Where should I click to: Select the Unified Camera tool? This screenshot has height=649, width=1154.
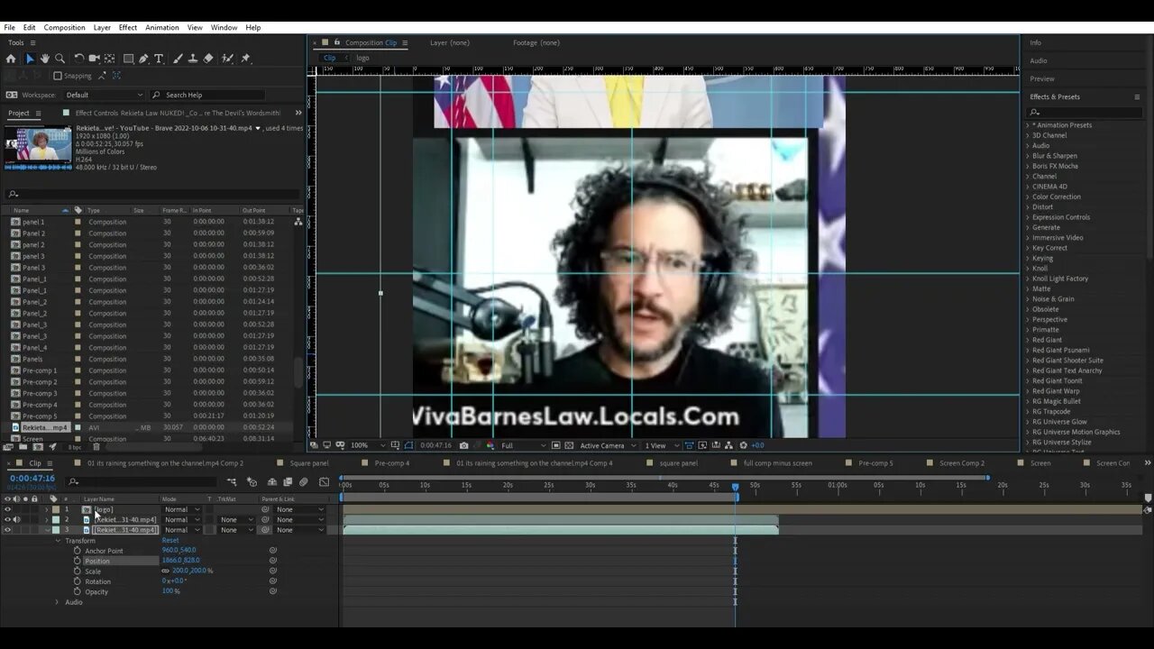(x=94, y=59)
